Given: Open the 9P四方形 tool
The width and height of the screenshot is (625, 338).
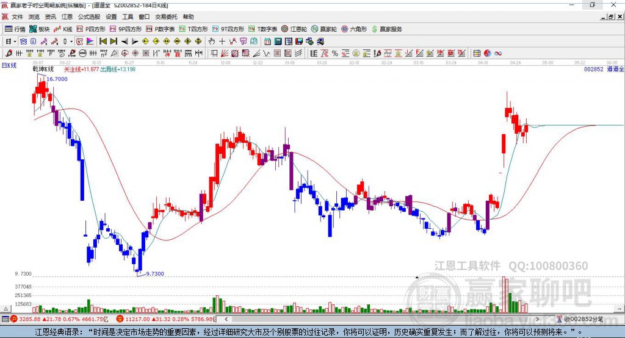Looking at the screenshot, I should (x=126, y=29).
